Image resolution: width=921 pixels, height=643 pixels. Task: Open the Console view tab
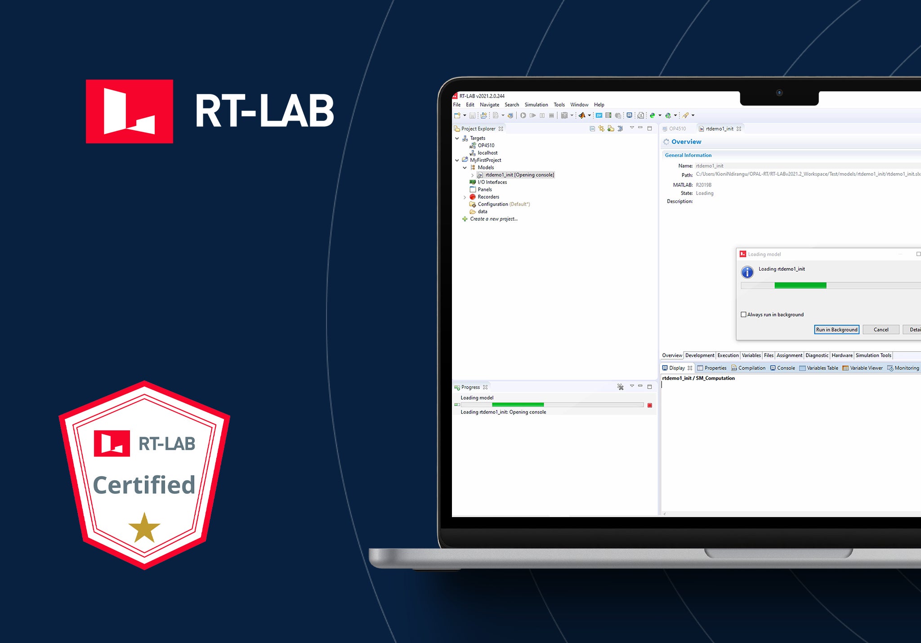(x=782, y=368)
